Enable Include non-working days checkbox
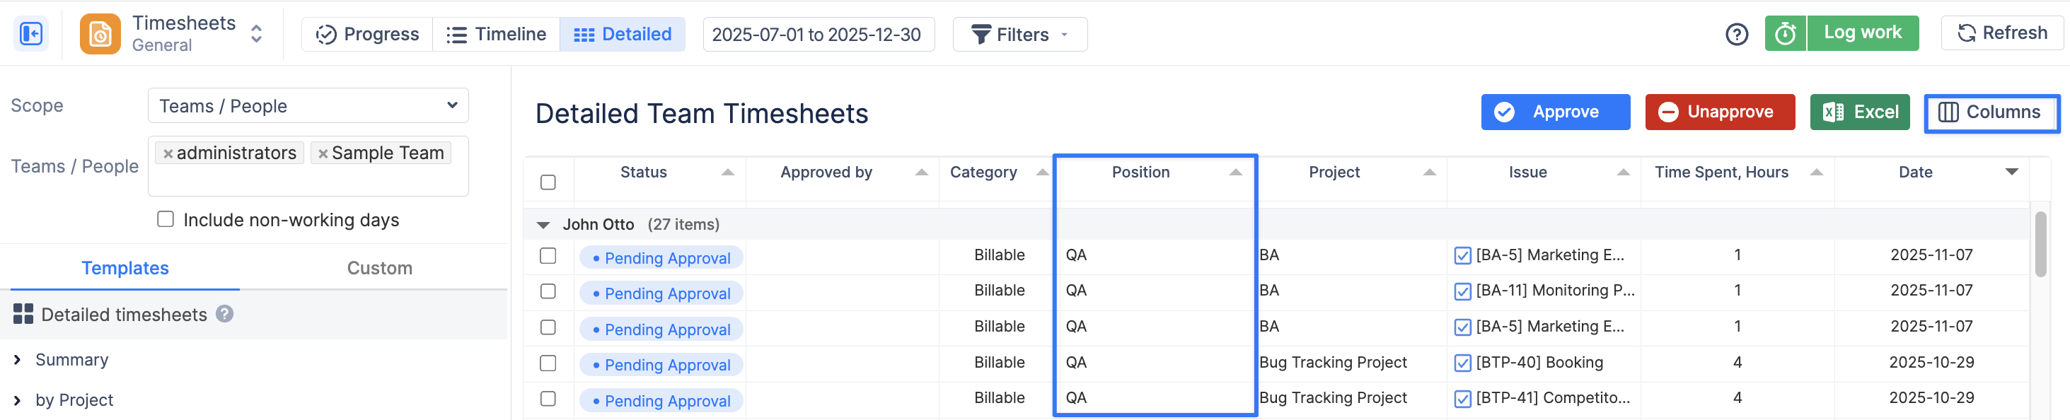The image size is (2070, 420). click(x=166, y=219)
